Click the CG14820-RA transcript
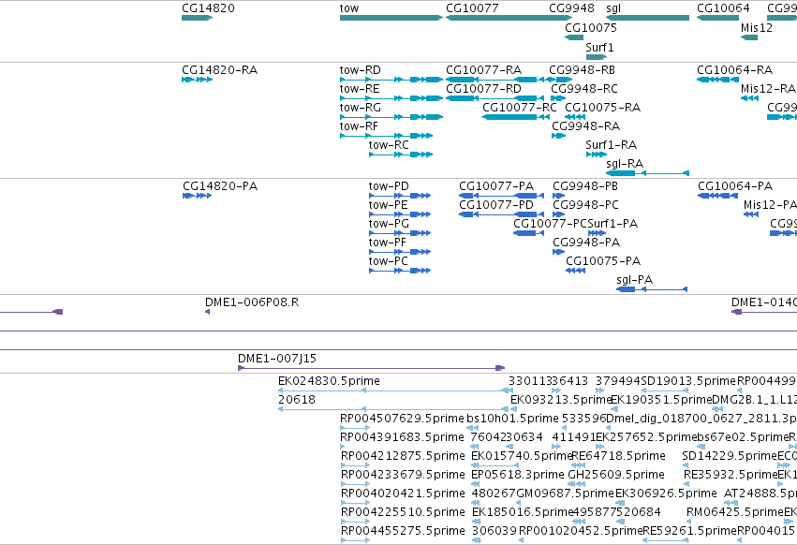 (x=198, y=80)
